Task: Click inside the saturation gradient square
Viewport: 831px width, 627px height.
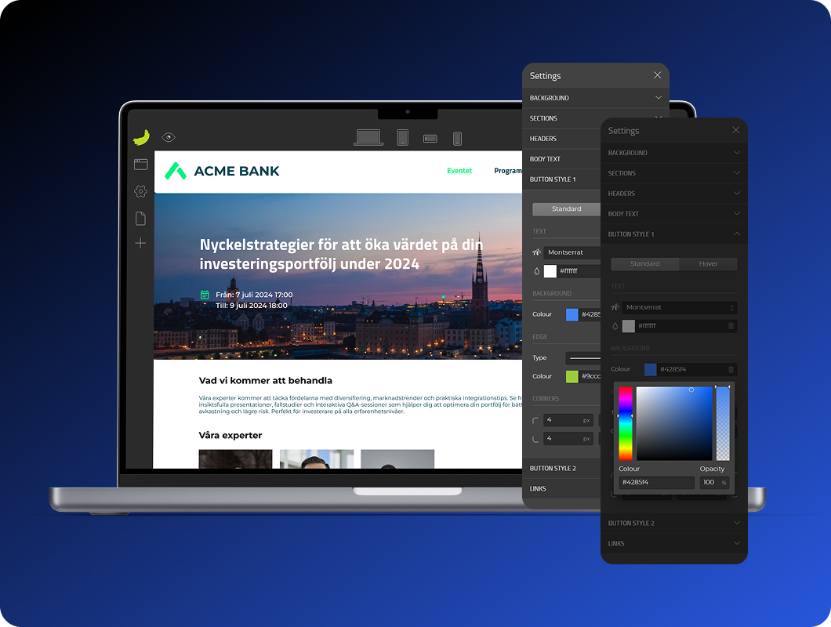Action: point(674,423)
